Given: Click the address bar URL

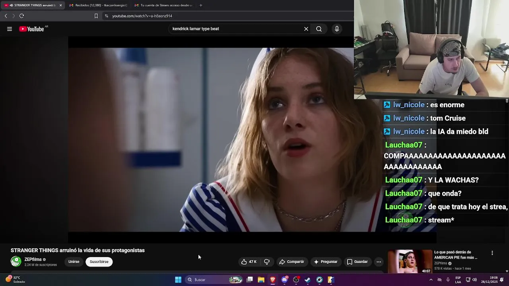Looking at the screenshot, I should [x=142, y=16].
